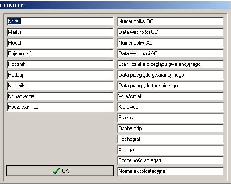Viewport: 231px width, 184px height.
Task: Focus the 'Numer polisy AC' field
Action: click(x=170, y=43)
